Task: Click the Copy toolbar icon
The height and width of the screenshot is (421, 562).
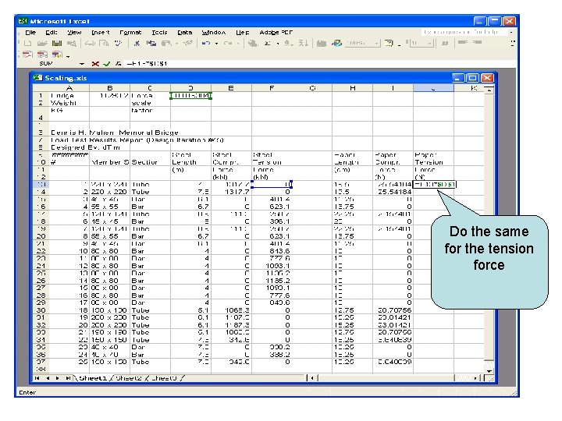Action: 151,44
